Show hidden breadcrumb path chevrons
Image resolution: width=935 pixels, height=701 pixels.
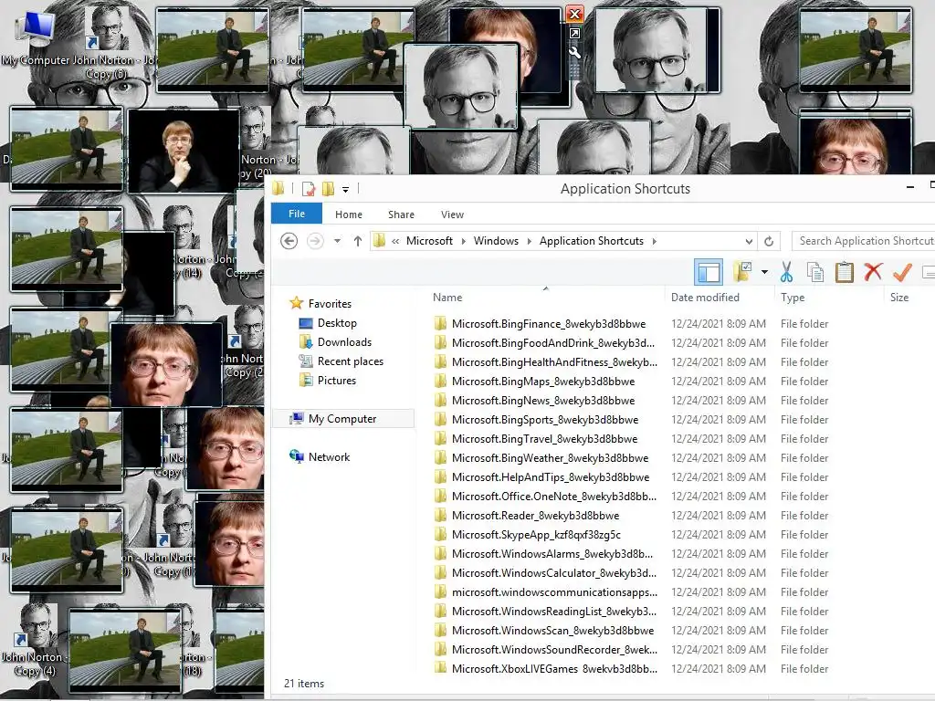(x=394, y=241)
